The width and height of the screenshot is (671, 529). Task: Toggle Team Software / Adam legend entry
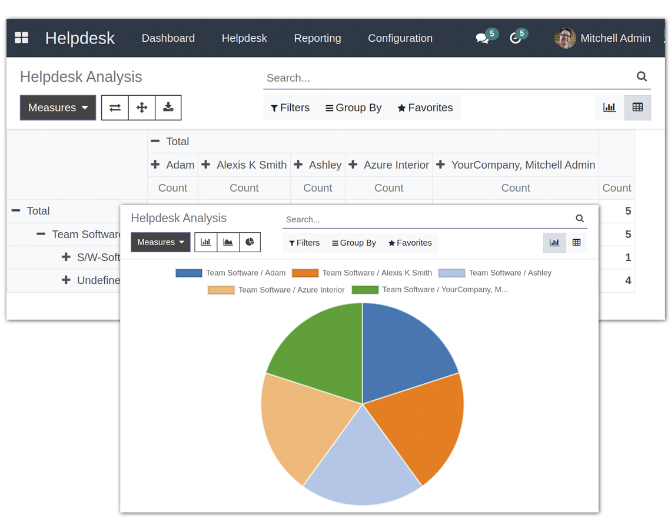(x=231, y=273)
